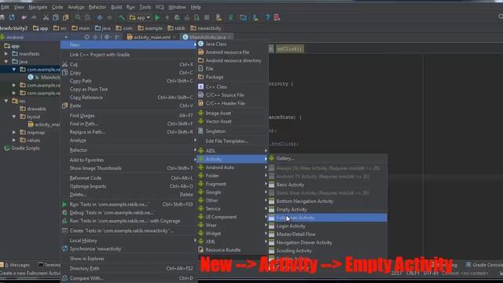Click the Sync project toolbar icon
Viewport: 503px width, 283px height.
tap(12, 17)
